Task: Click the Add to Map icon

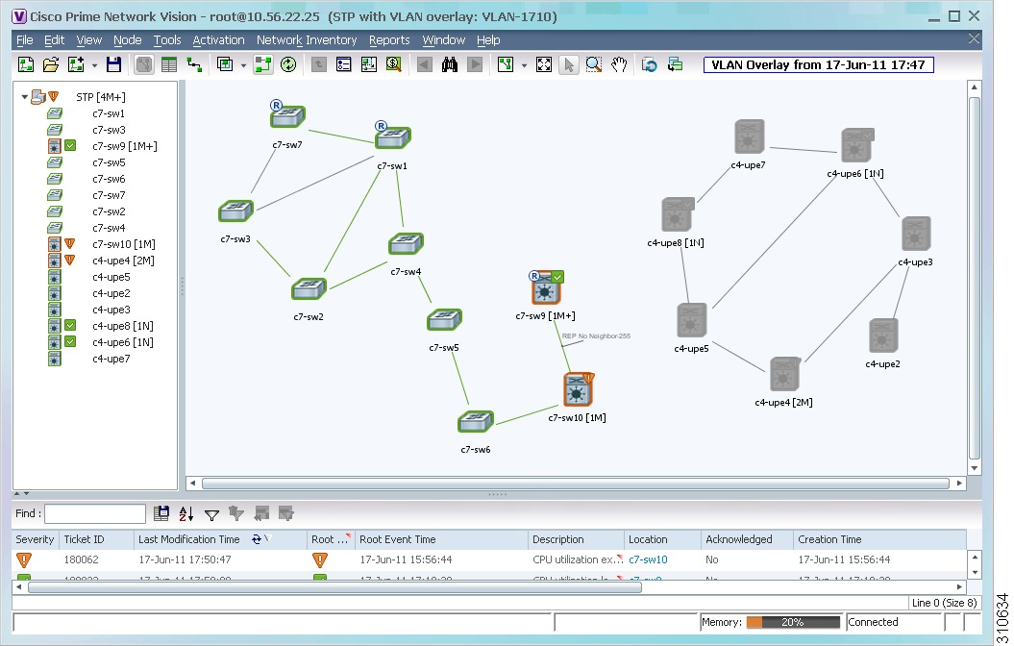Action: [76, 64]
